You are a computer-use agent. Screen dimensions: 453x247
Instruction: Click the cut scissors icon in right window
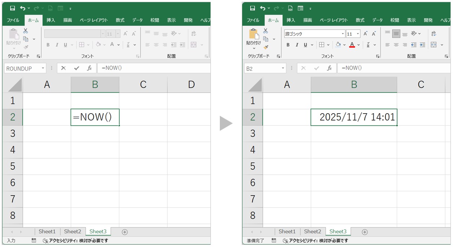click(x=266, y=31)
